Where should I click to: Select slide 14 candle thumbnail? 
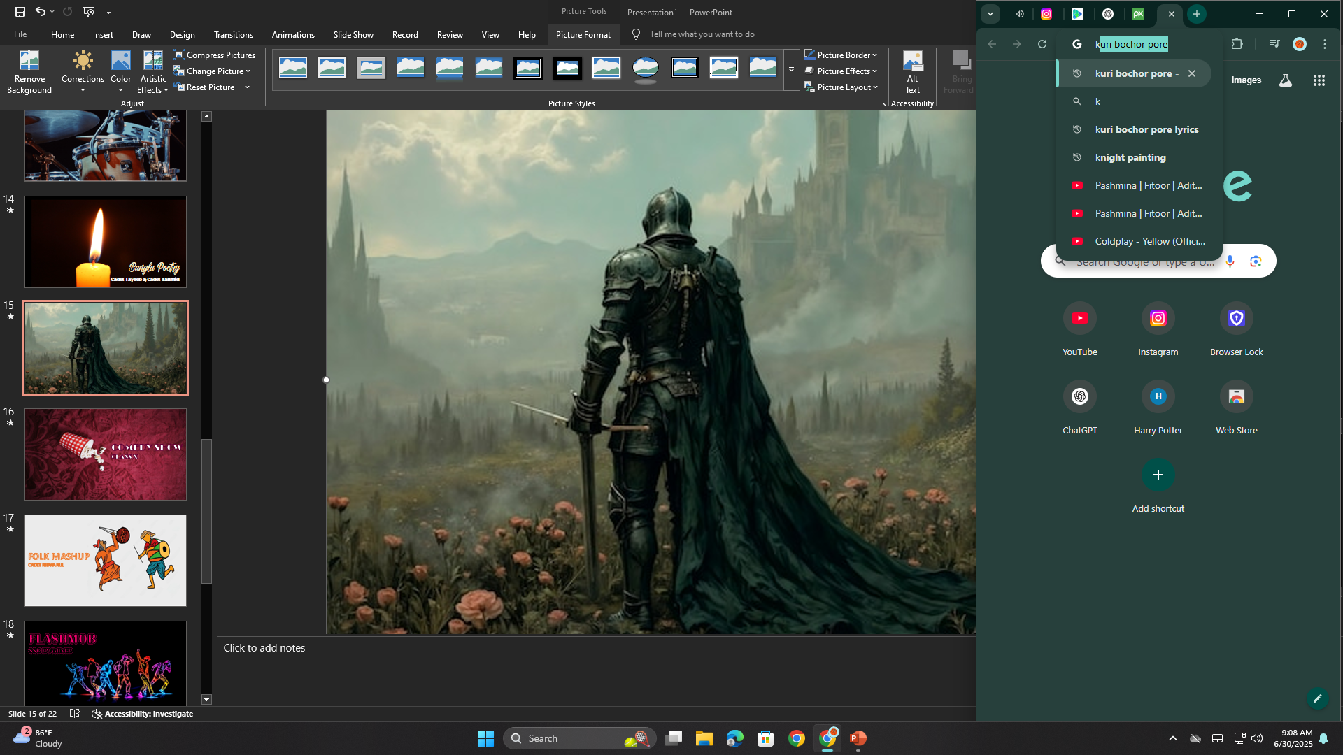click(106, 241)
